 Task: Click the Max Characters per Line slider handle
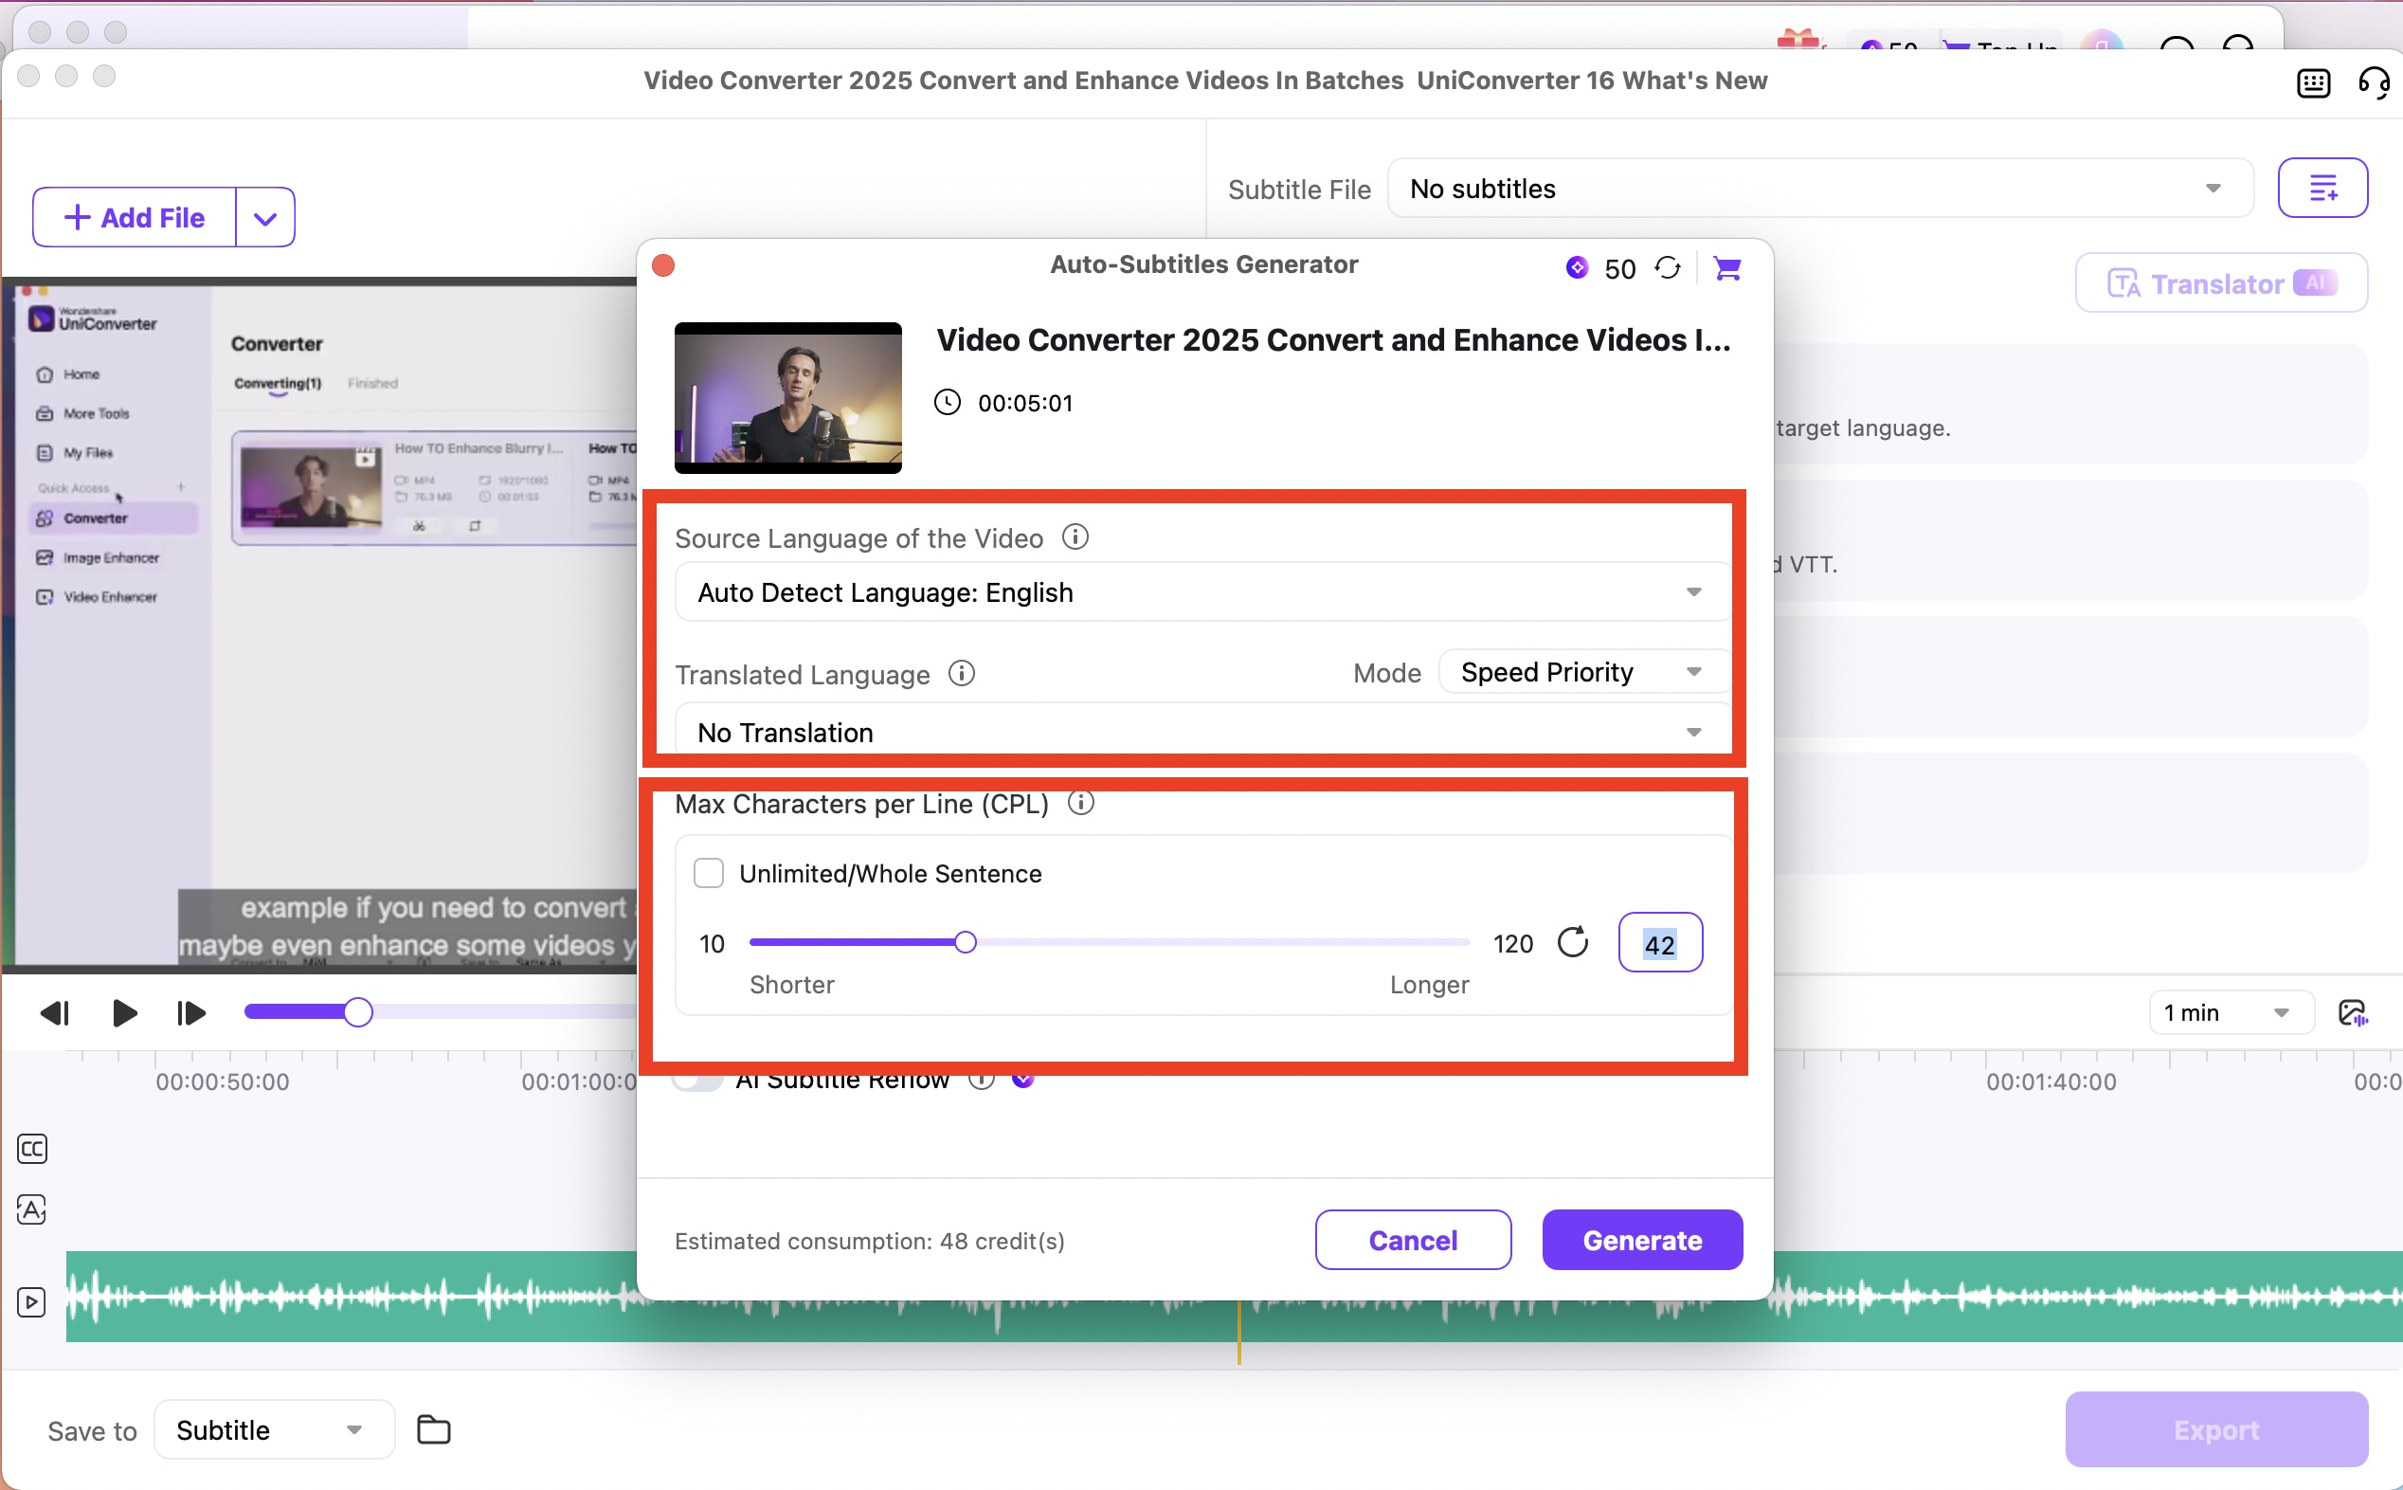coord(966,942)
